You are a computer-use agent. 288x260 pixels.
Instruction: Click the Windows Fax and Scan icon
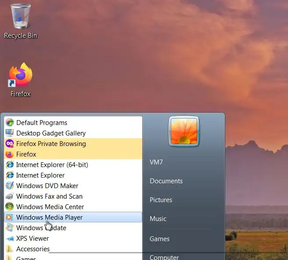(x=9, y=196)
